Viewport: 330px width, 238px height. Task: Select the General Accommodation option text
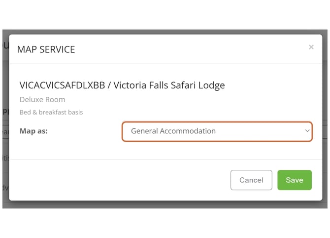pos(173,131)
